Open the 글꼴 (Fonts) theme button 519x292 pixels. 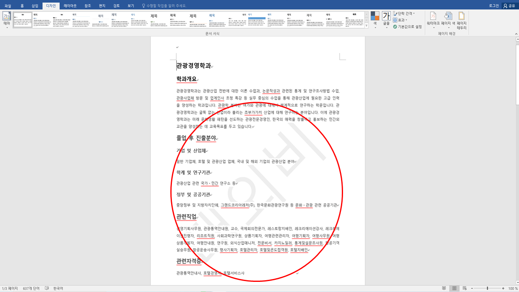(386, 19)
